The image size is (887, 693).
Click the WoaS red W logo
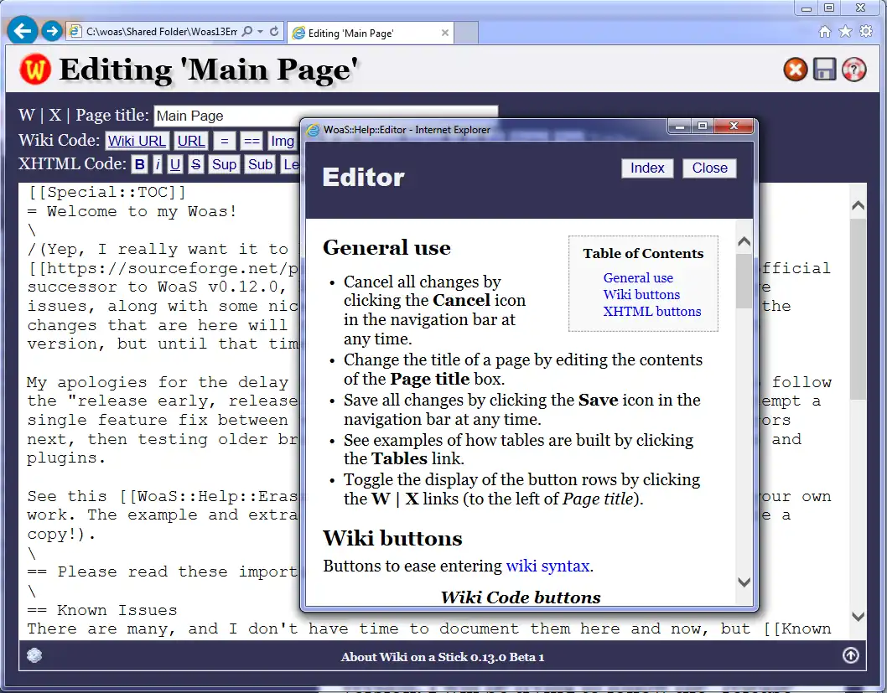pyautogui.click(x=35, y=70)
